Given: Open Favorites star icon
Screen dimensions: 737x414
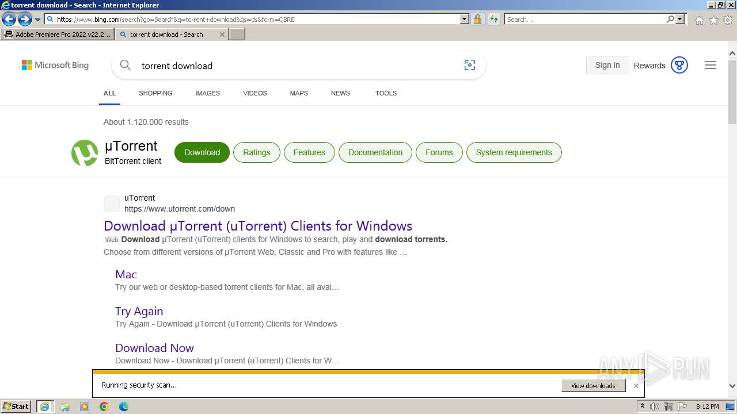Looking at the screenshot, I should [713, 20].
